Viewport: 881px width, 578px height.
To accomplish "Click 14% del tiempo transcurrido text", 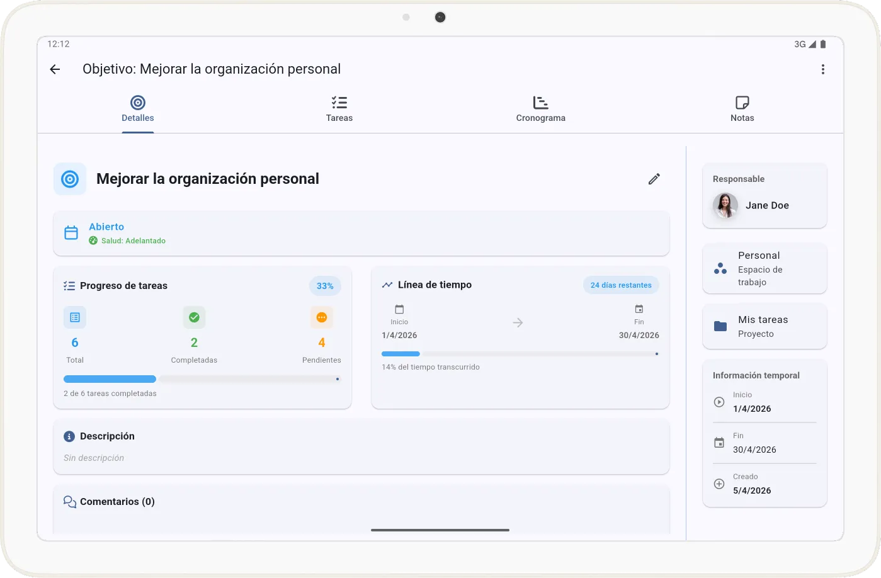I will click(431, 367).
